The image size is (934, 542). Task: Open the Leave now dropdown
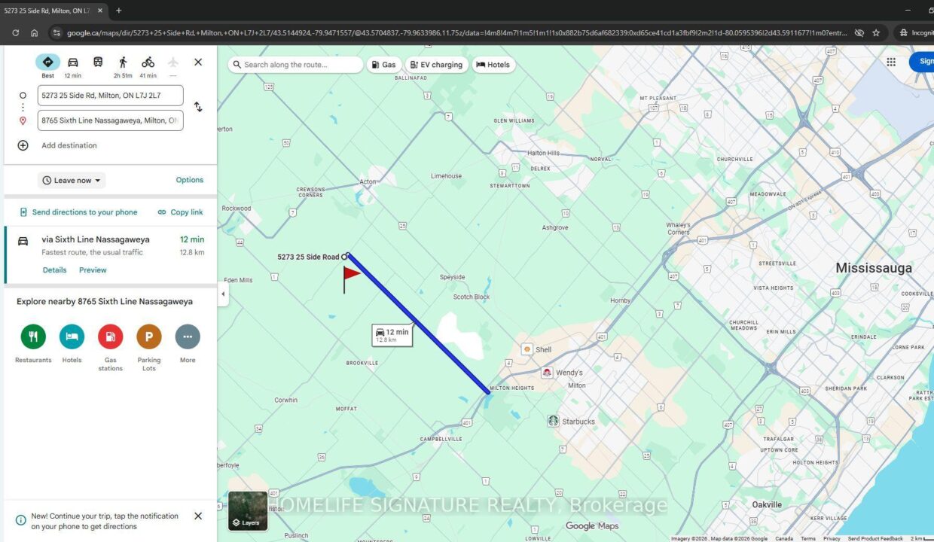point(72,181)
